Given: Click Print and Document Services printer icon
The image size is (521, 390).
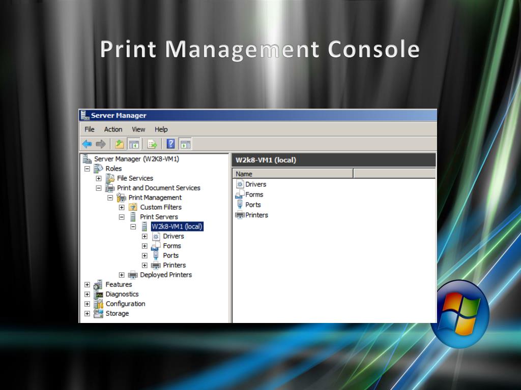Looking at the screenshot, I should coord(110,188).
